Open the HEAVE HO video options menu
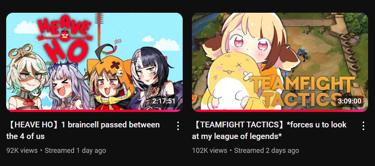This screenshot has height=166, width=375. 178,126
